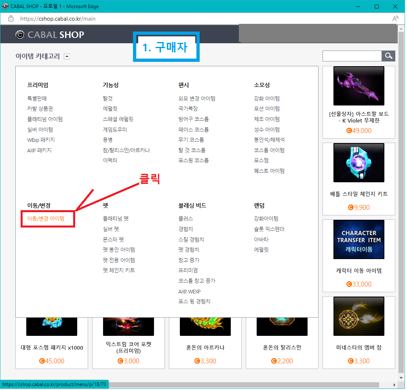
Task: Select 아바타 under 랜덤
Action: [262, 240]
